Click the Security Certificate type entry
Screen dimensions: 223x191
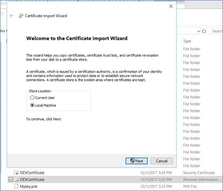[x=199, y=173]
